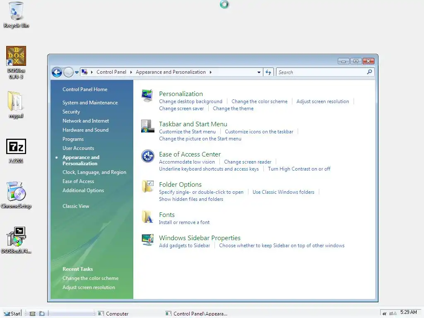Click Change screen saver link
The width and height of the screenshot is (424, 318).
coord(181,108)
